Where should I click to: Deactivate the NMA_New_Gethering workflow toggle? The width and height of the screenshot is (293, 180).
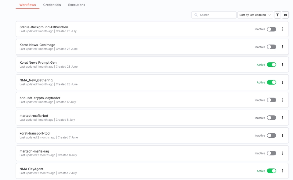[x=271, y=82]
